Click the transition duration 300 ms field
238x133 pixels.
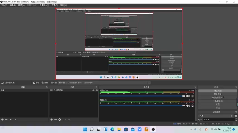(219, 120)
